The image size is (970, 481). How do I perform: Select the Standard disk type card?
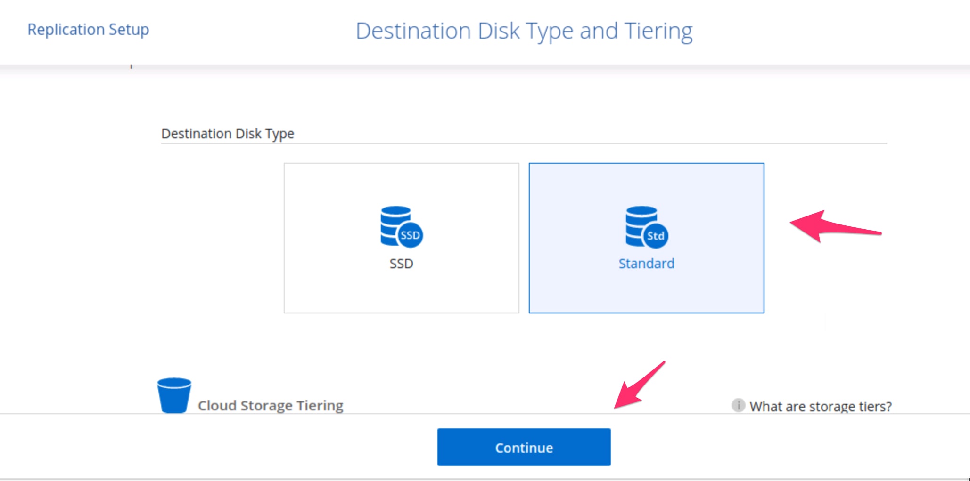[646, 292]
